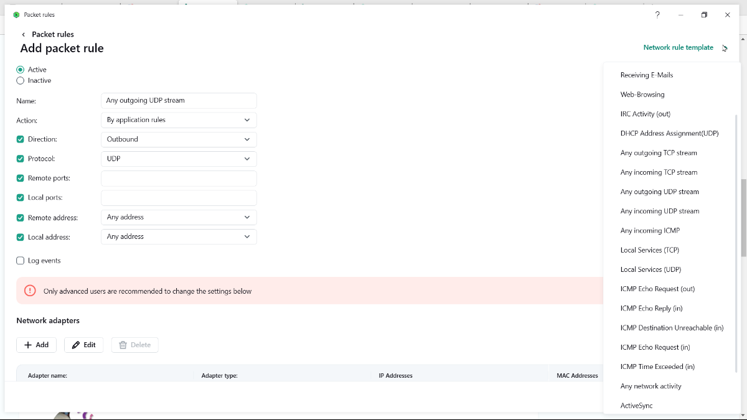Open the help question mark icon
This screenshot has height=420, width=747.
(657, 15)
